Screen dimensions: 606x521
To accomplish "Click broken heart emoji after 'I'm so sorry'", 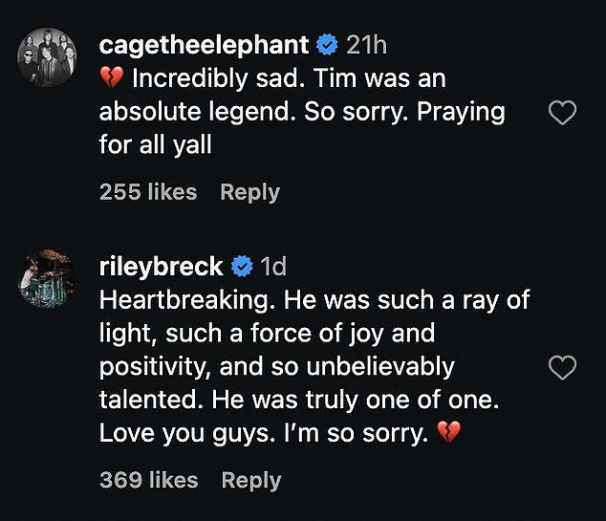I will 448,431.
